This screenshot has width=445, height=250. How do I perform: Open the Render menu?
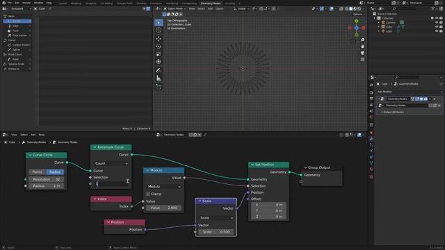pos(26,3)
